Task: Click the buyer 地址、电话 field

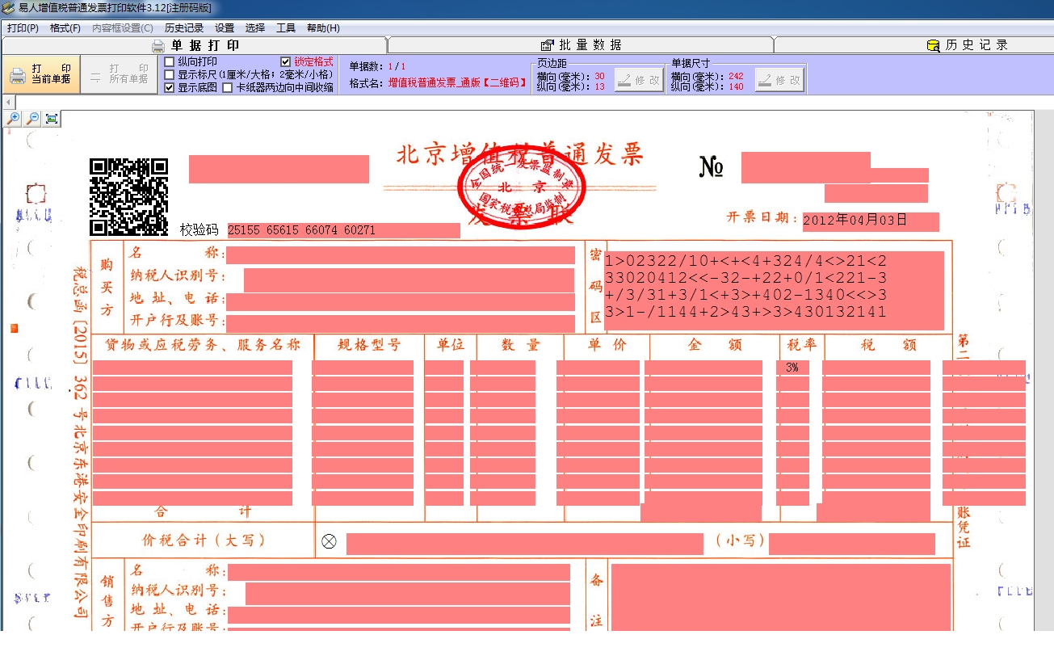Action: pyautogui.click(x=401, y=302)
